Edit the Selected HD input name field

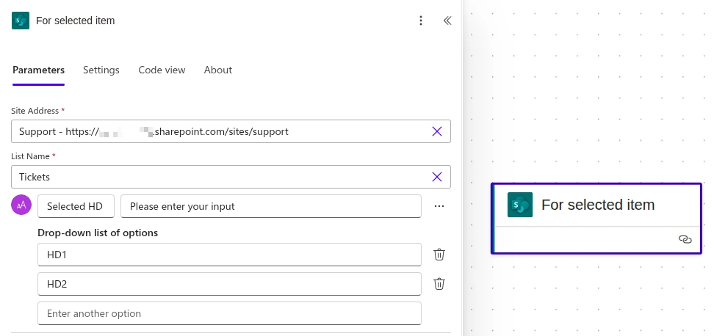(x=76, y=206)
